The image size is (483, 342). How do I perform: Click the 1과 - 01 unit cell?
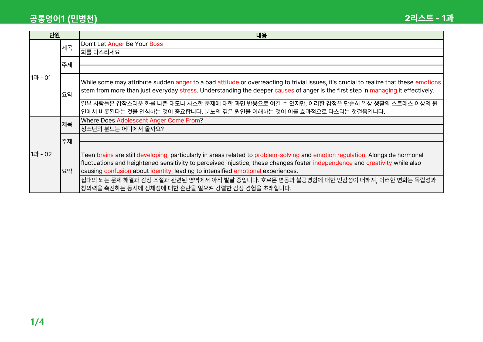coord(45,78)
